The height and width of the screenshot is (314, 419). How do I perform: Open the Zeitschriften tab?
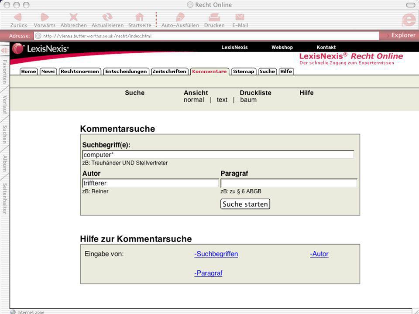coord(169,71)
